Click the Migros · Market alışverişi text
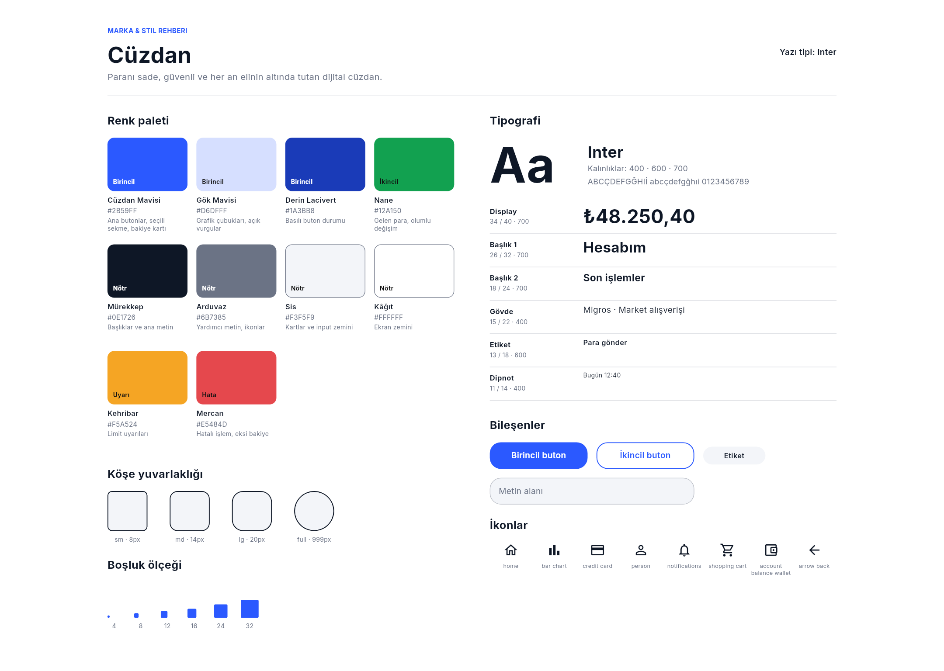This screenshot has height=671, width=944. click(x=634, y=310)
